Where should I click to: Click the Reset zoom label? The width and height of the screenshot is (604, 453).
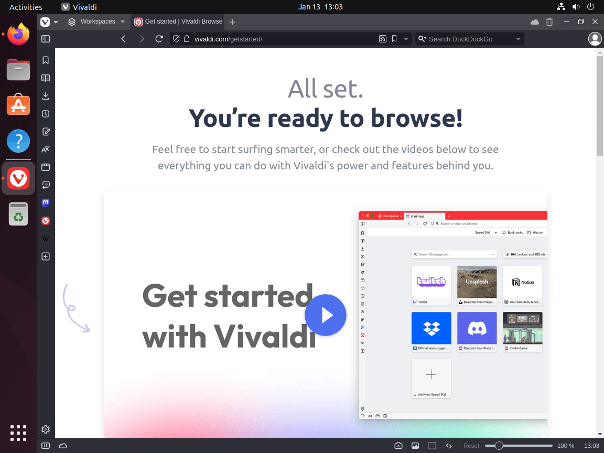pyautogui.click(x=471, y=445)
